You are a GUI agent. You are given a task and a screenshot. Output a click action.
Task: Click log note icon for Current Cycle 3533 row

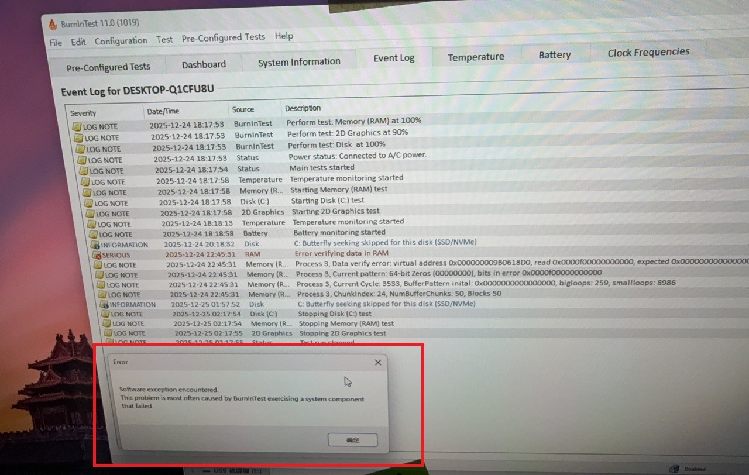tap(101, 285)
